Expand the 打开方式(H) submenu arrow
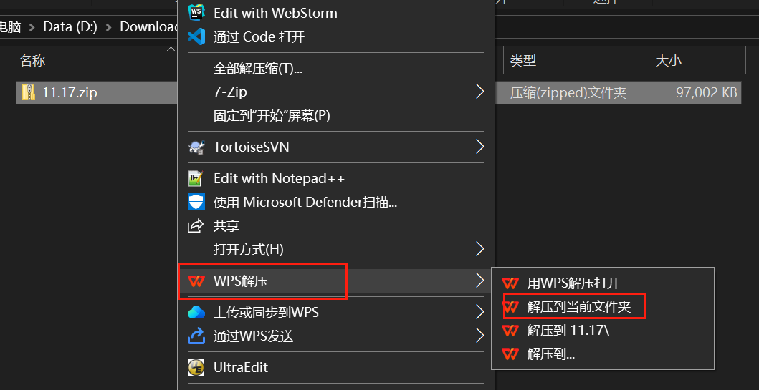 pos(479,249)
